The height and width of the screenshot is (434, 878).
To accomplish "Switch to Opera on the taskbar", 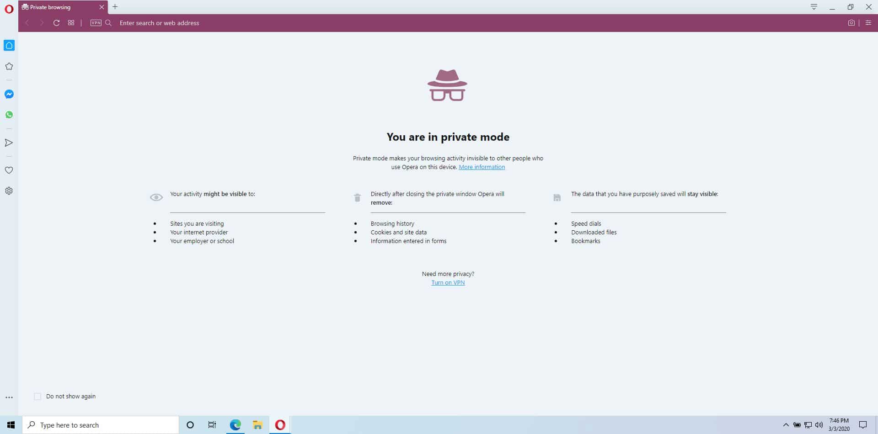I will 280,425.
